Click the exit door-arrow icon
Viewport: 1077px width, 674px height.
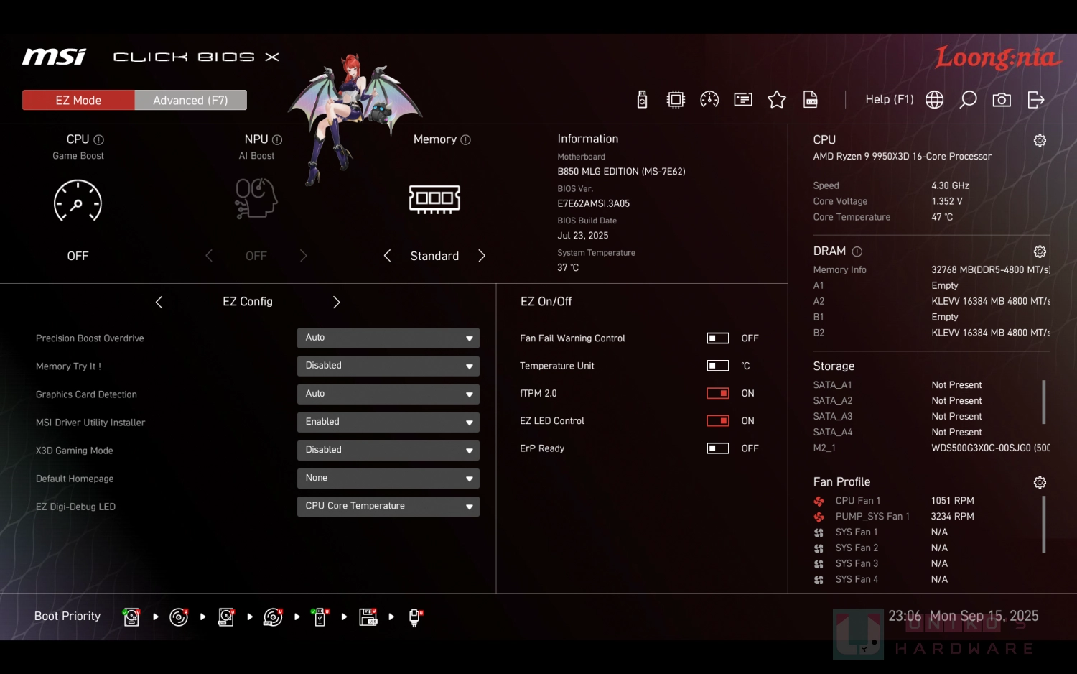coord(1035,100)
